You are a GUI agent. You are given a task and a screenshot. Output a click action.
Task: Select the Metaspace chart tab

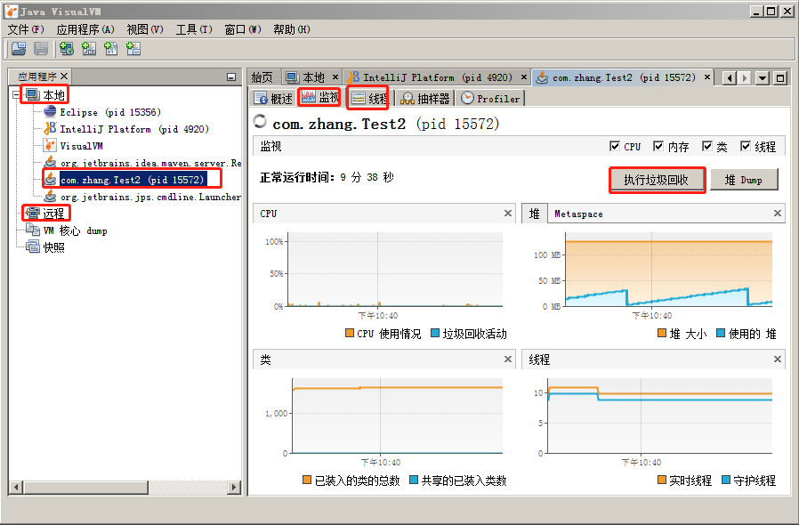tap(578, 214)
